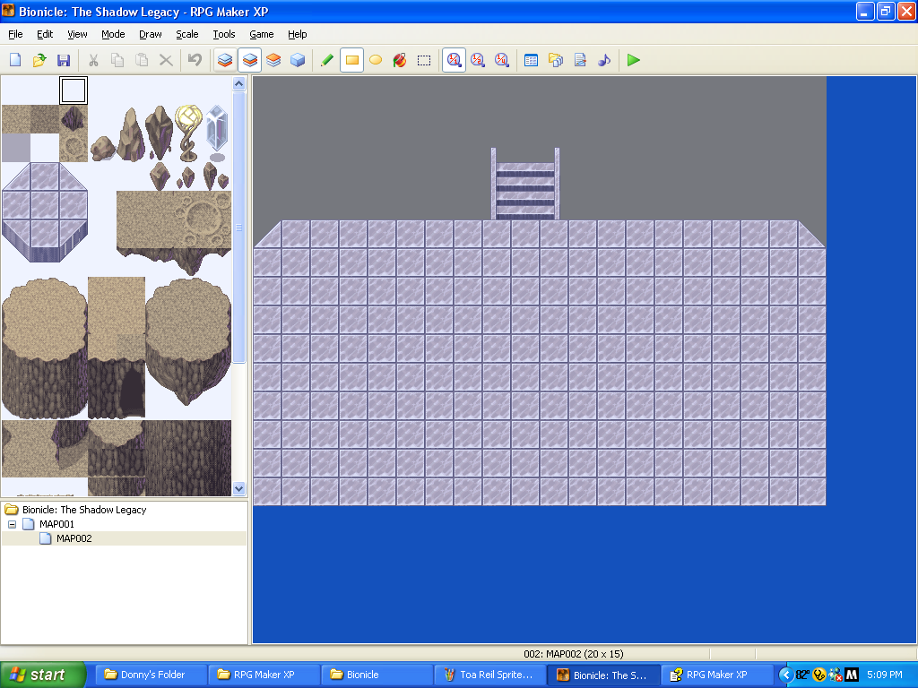Screen dimensions: 918x688
Task: Switch to Donny's Folder taskbar window
Action: click(151, 675)
